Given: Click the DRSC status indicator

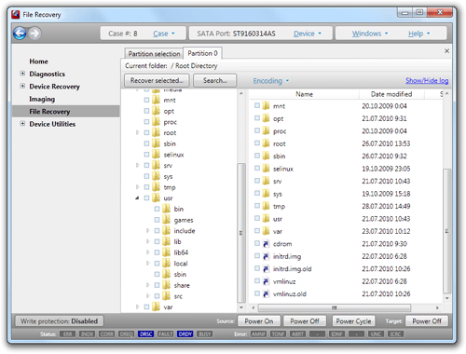Looking at the screenshot, I should (145, 334).
